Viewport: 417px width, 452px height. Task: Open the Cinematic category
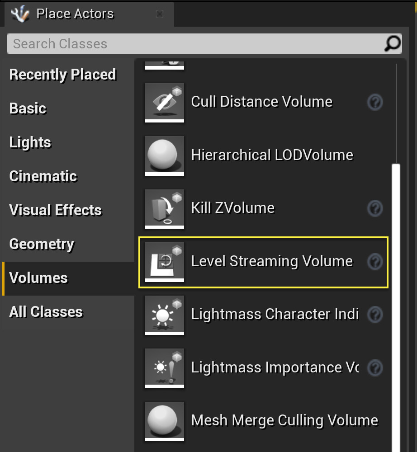(43, 176)
